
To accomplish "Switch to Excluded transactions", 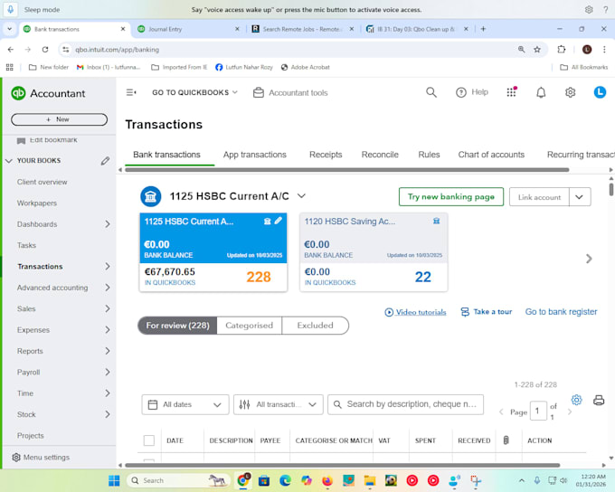I will pyautogui.click(x=315, y=326).
